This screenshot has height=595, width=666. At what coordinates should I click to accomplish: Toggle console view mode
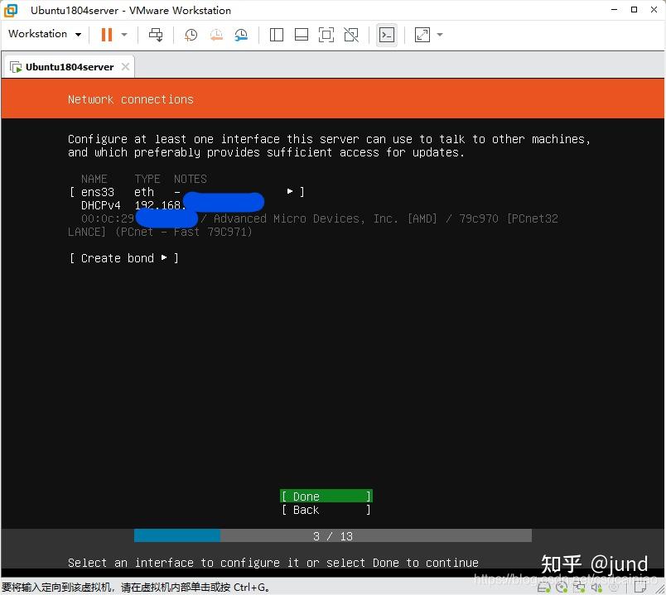click(386, 34)
